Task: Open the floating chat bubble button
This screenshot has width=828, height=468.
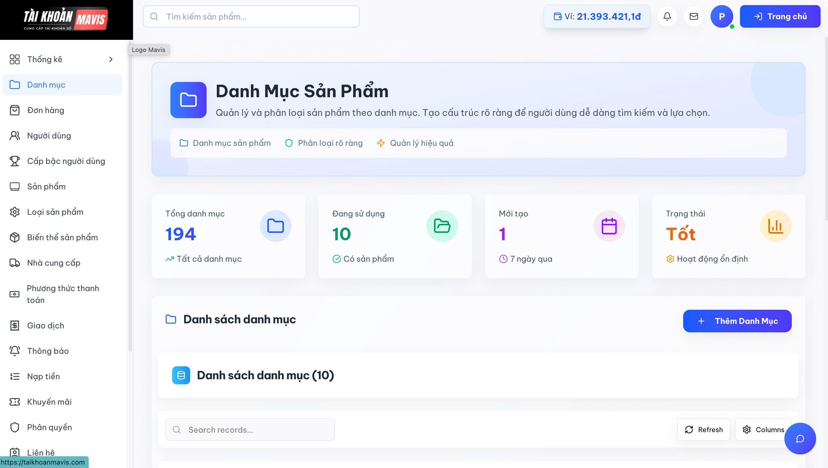Action: tap(800, 439)
